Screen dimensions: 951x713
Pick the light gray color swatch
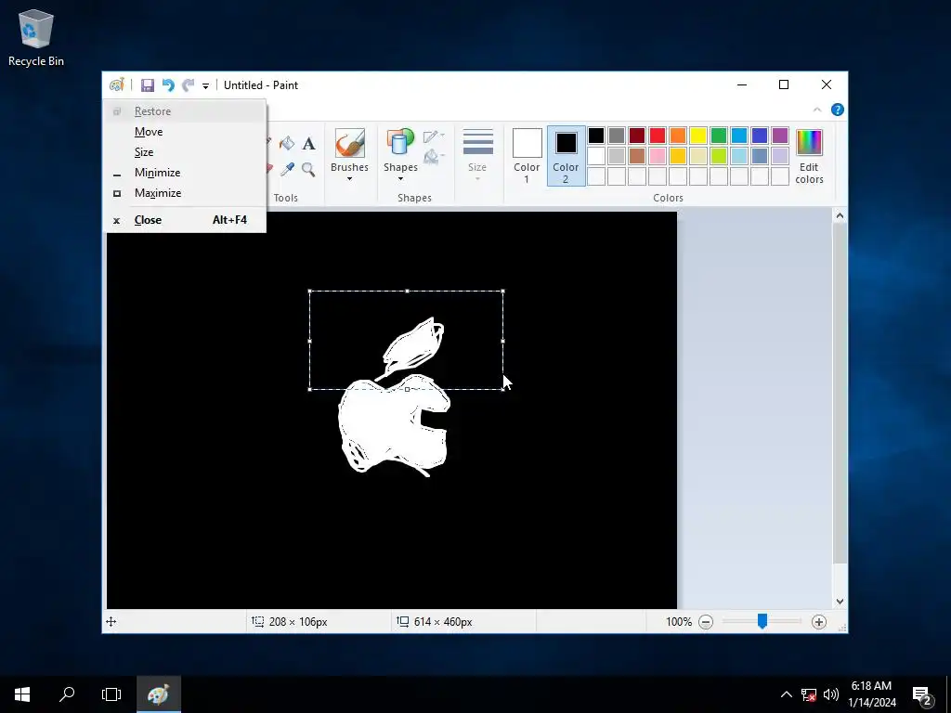(x=617, y=156)
